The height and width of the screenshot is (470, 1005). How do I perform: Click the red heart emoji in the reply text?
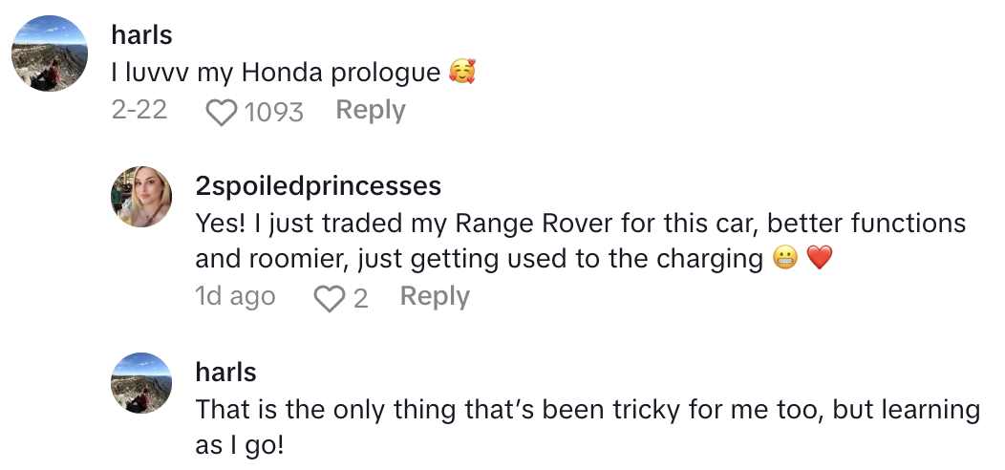[x=820, y=259]
